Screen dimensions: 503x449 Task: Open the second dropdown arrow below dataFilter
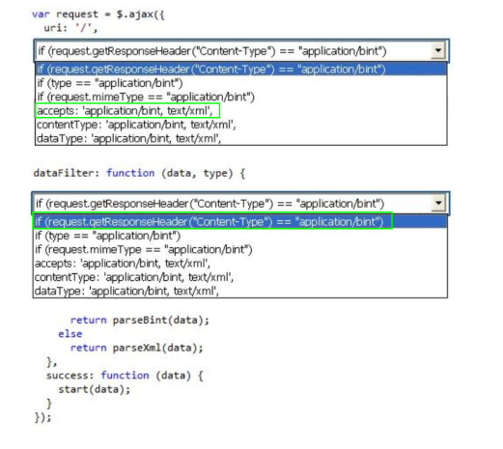coord(438,203)
